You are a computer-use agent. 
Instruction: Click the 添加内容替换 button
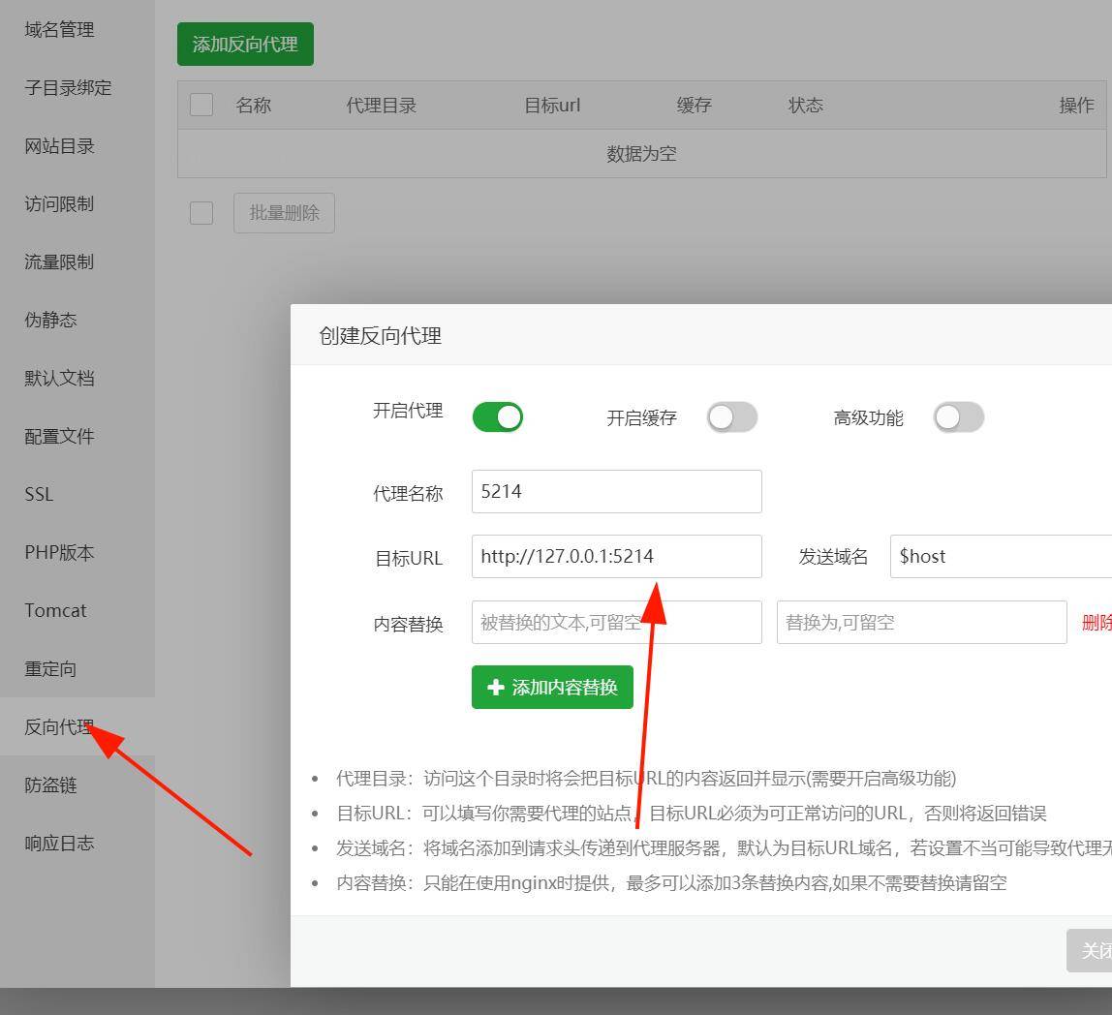pyautogui.click(x=551, y=687)
